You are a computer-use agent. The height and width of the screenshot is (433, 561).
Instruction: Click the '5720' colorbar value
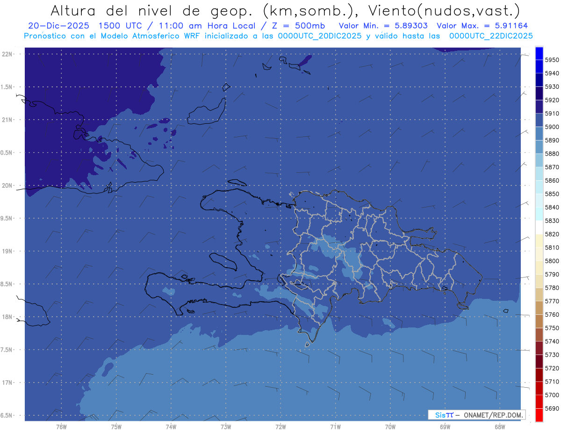pyautogui.click(x=552, y=369)
